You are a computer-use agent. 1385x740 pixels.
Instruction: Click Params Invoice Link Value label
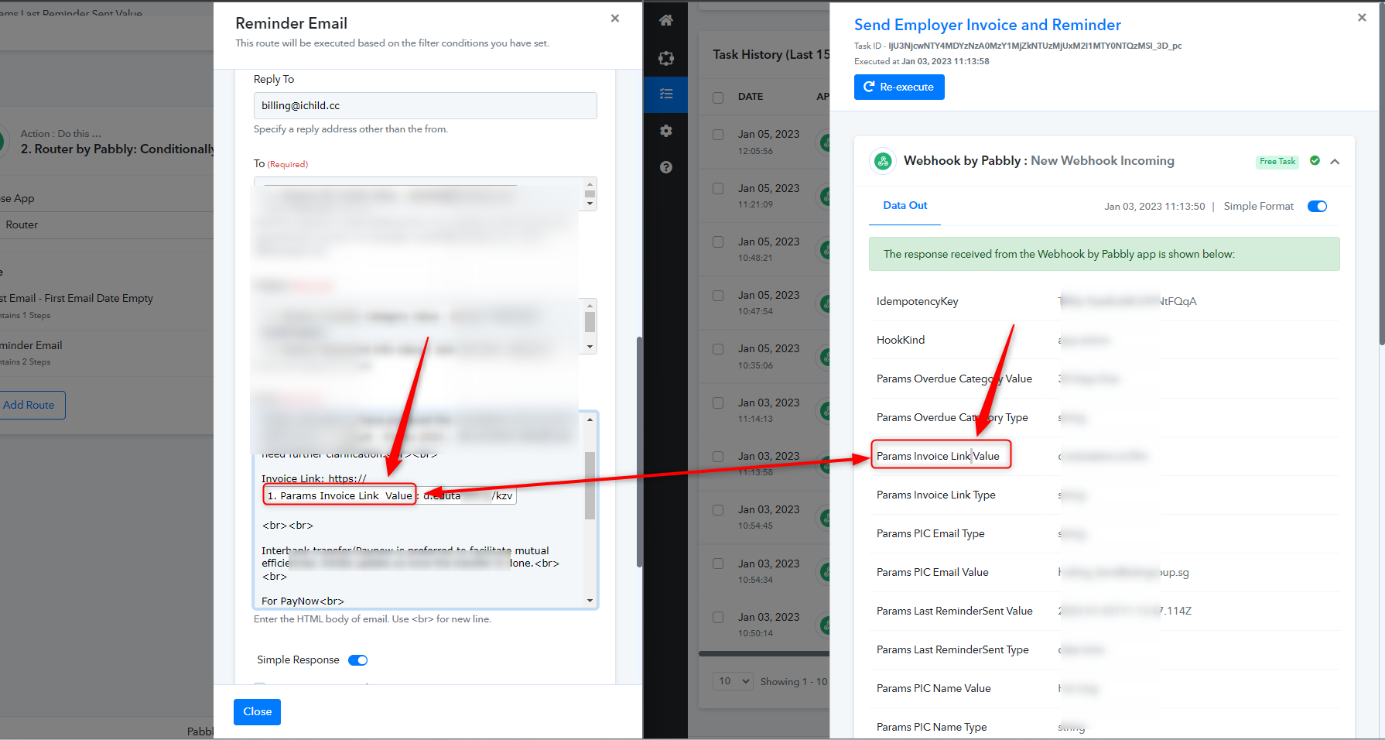coord(938,456)
